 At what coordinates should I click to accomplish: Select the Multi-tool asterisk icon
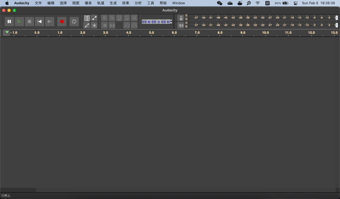click(x=94, y=25)
